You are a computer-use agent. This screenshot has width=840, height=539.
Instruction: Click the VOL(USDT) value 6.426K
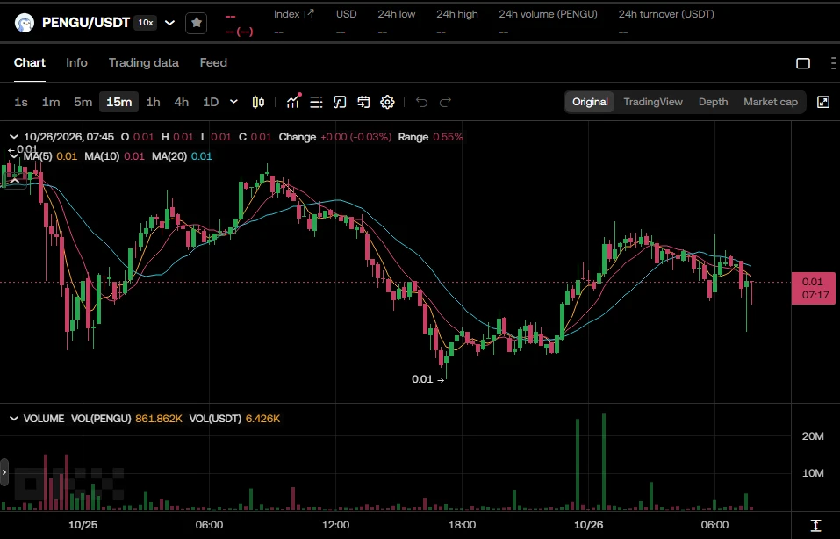(x=262, y=419)
